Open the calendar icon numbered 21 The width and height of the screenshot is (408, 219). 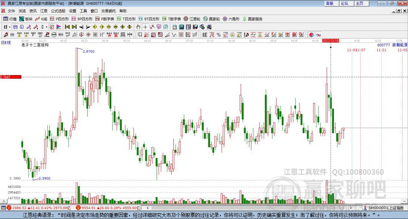pos(175,27)
